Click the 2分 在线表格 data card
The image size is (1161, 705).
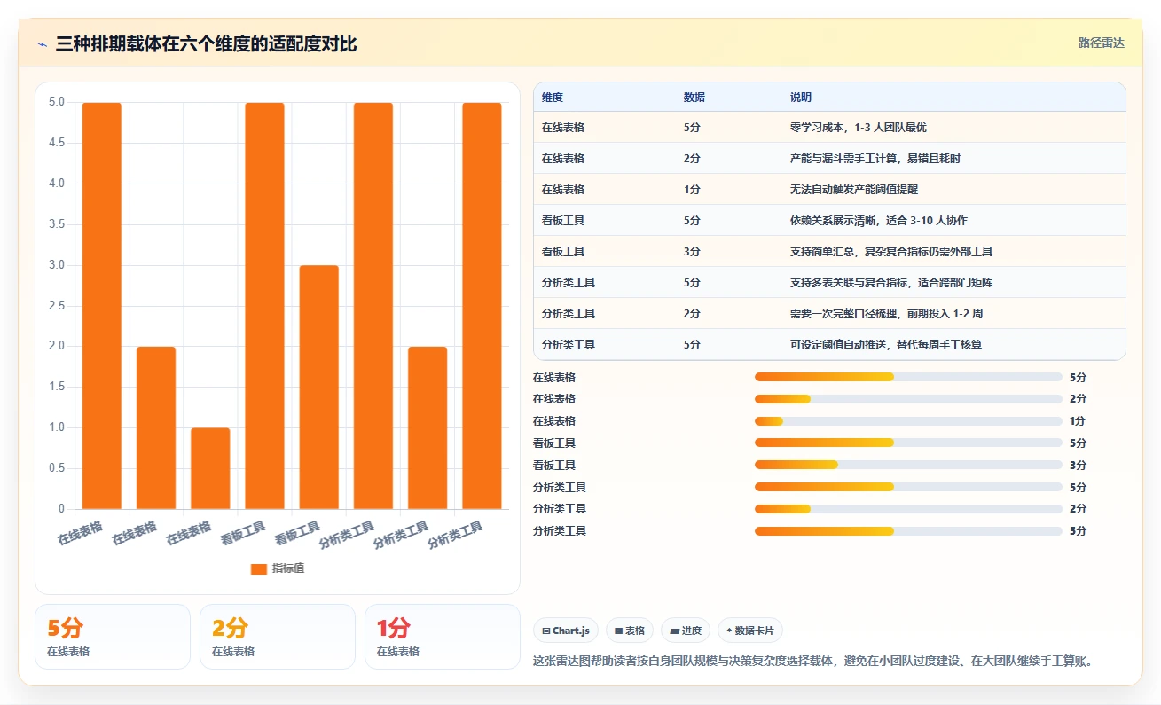point(278,637)
